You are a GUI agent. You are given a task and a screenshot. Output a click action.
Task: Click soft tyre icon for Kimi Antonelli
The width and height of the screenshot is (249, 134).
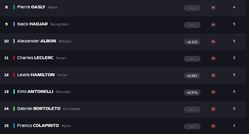tap(213, 92)
